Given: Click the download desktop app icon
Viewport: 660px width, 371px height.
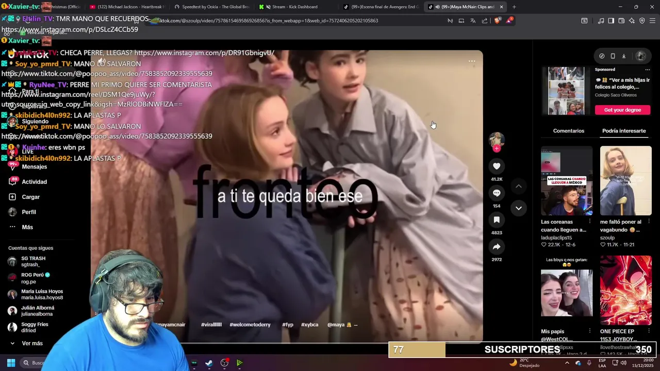Looking at the screenshot, I should (x=623, y=56).
